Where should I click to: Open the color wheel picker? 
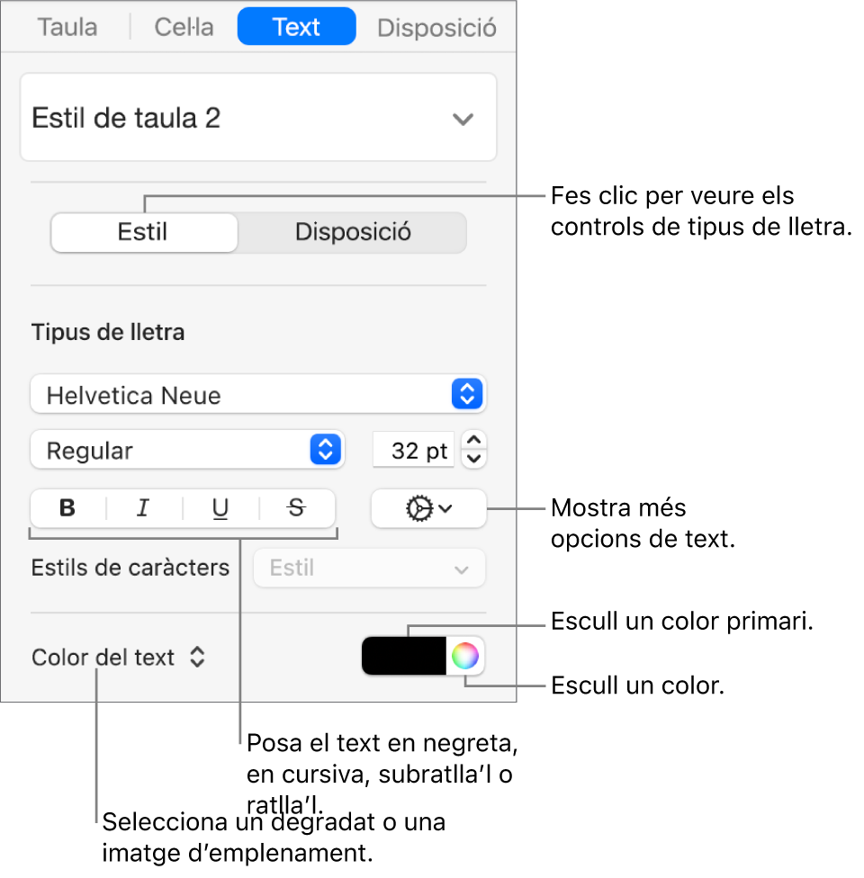point(465,656)
